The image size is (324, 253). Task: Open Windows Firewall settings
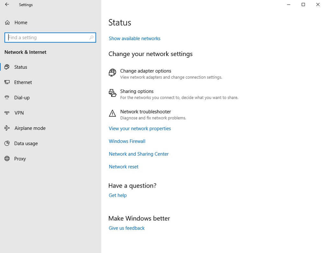(127, 141)
